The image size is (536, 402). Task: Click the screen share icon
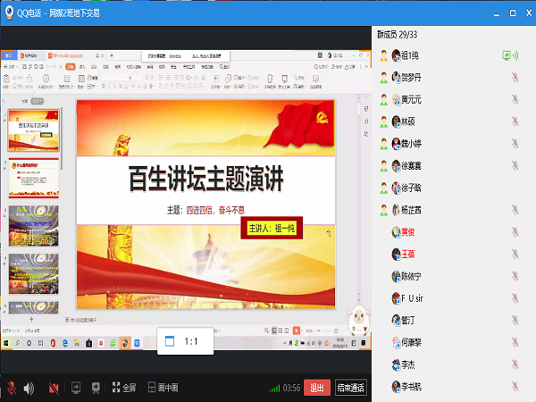click(x=76, y=388)
